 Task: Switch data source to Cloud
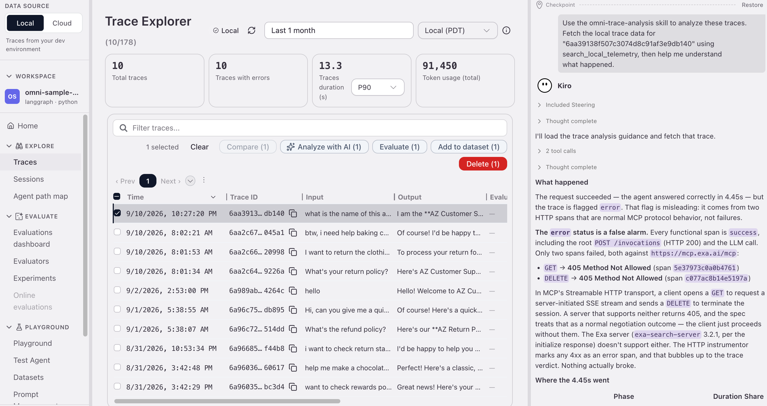click(x=62, y=23)
